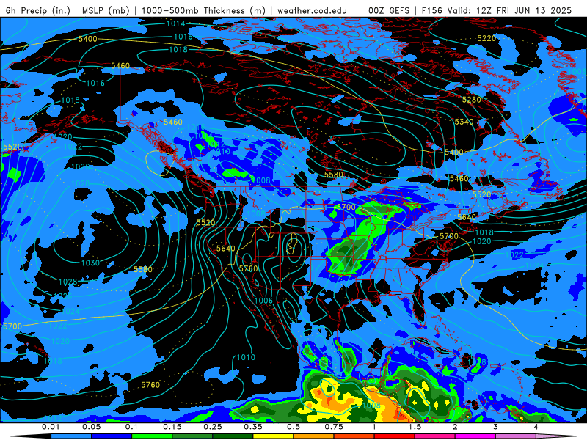Click the '0.01' legend value
The width and height of the screenshot is (587, 440).
[51, 427]
